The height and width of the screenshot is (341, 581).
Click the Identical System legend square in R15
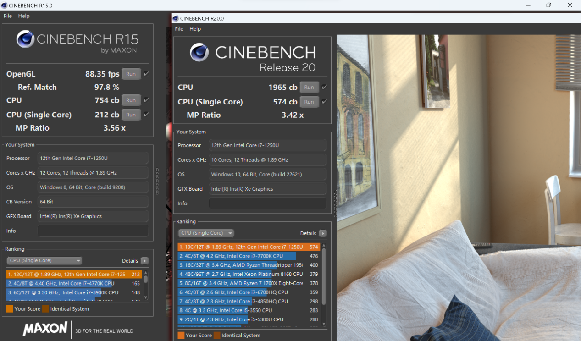coord(46,309)
